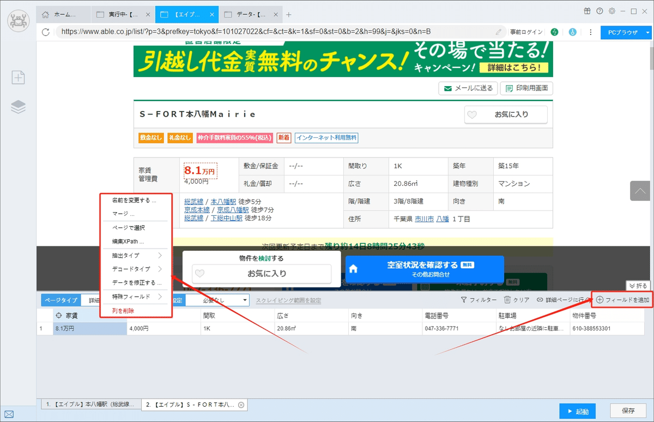Close the bottom S－FORT本八 page tab
Screen dimensions: 654x422
tap(241, 405)
